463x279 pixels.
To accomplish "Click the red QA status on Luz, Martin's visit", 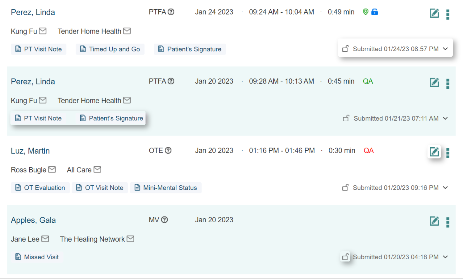I will tap(369, 150).
